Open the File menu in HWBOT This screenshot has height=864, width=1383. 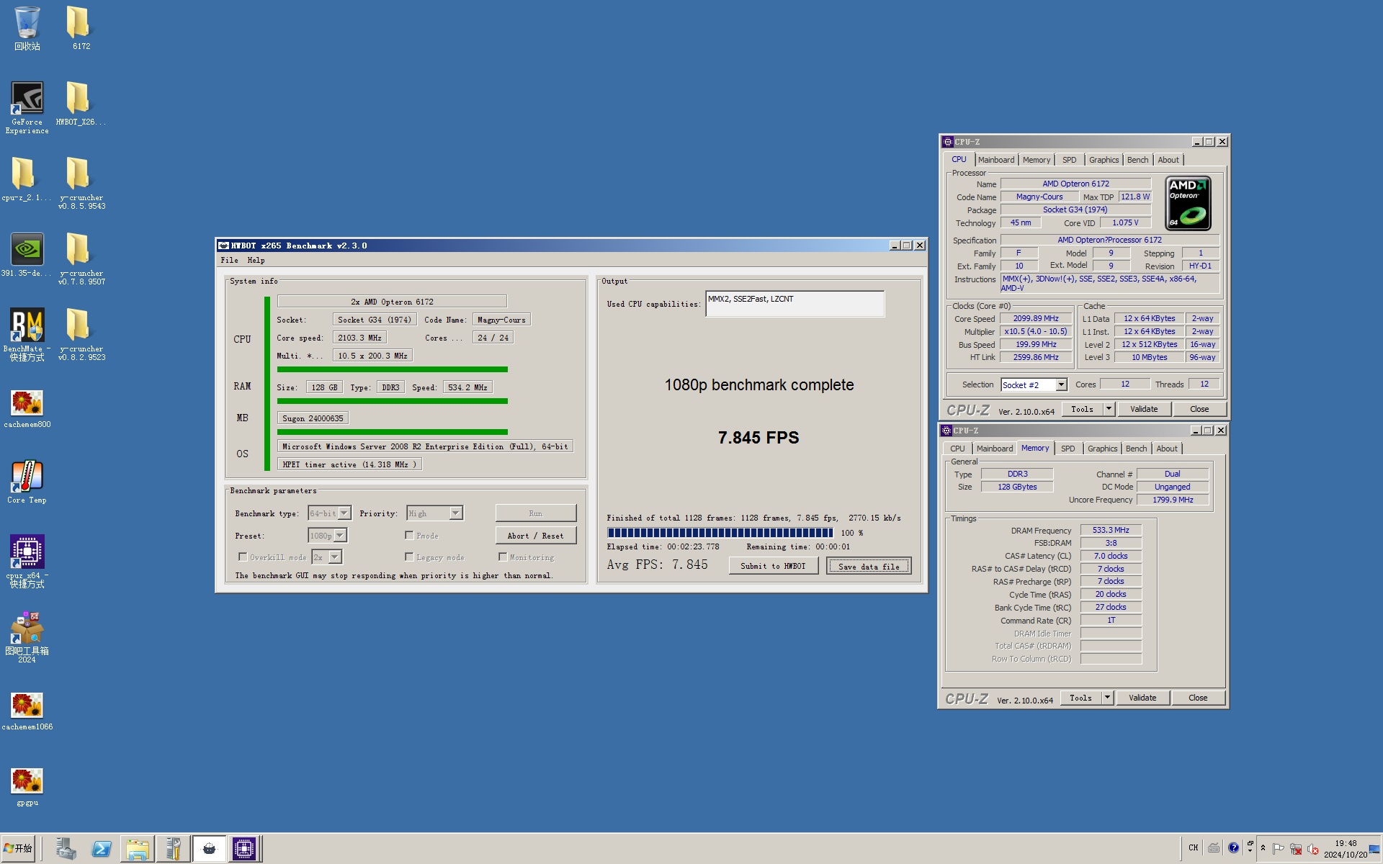[229, 260]
